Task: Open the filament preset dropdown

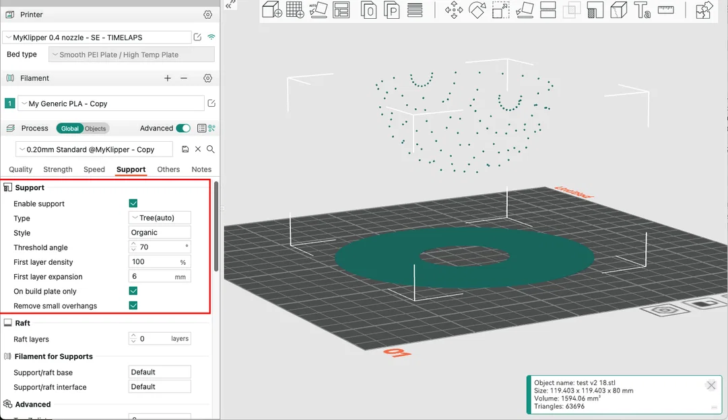Action: tap(111, 103)
